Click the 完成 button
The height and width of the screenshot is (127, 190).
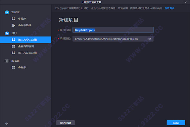click(x=176, y=123)
